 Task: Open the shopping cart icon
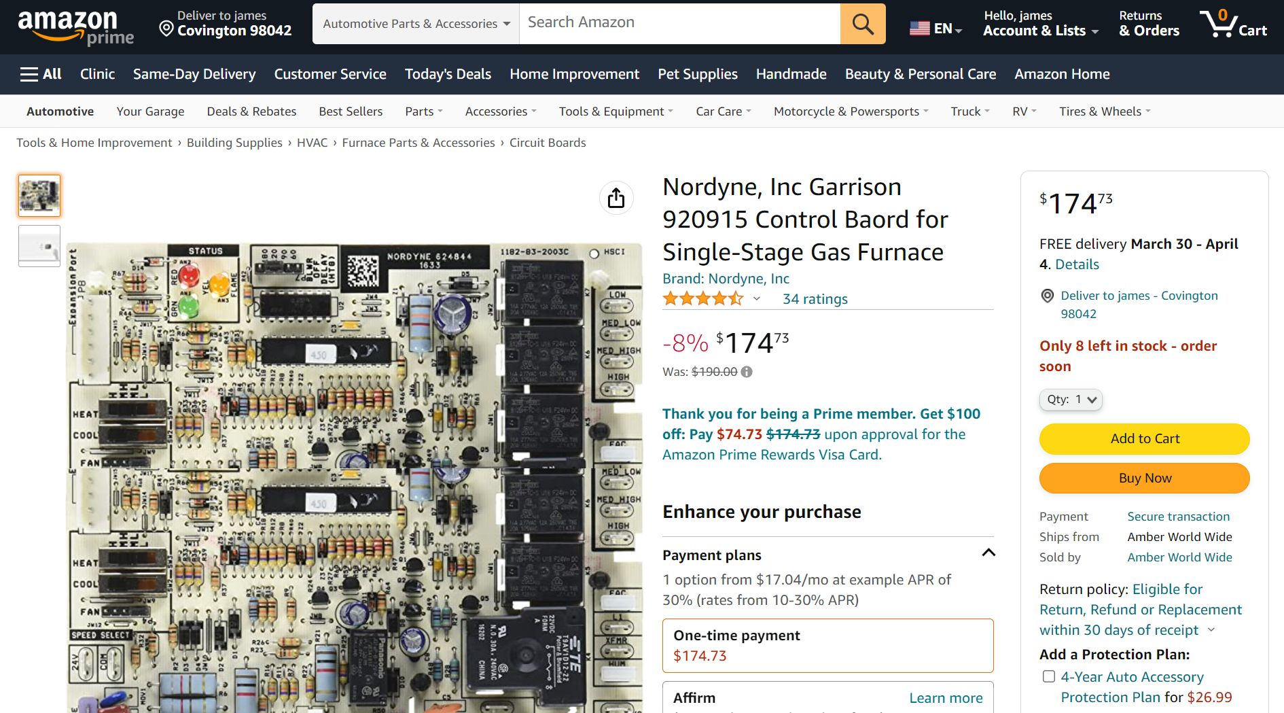pos(1219,24)
